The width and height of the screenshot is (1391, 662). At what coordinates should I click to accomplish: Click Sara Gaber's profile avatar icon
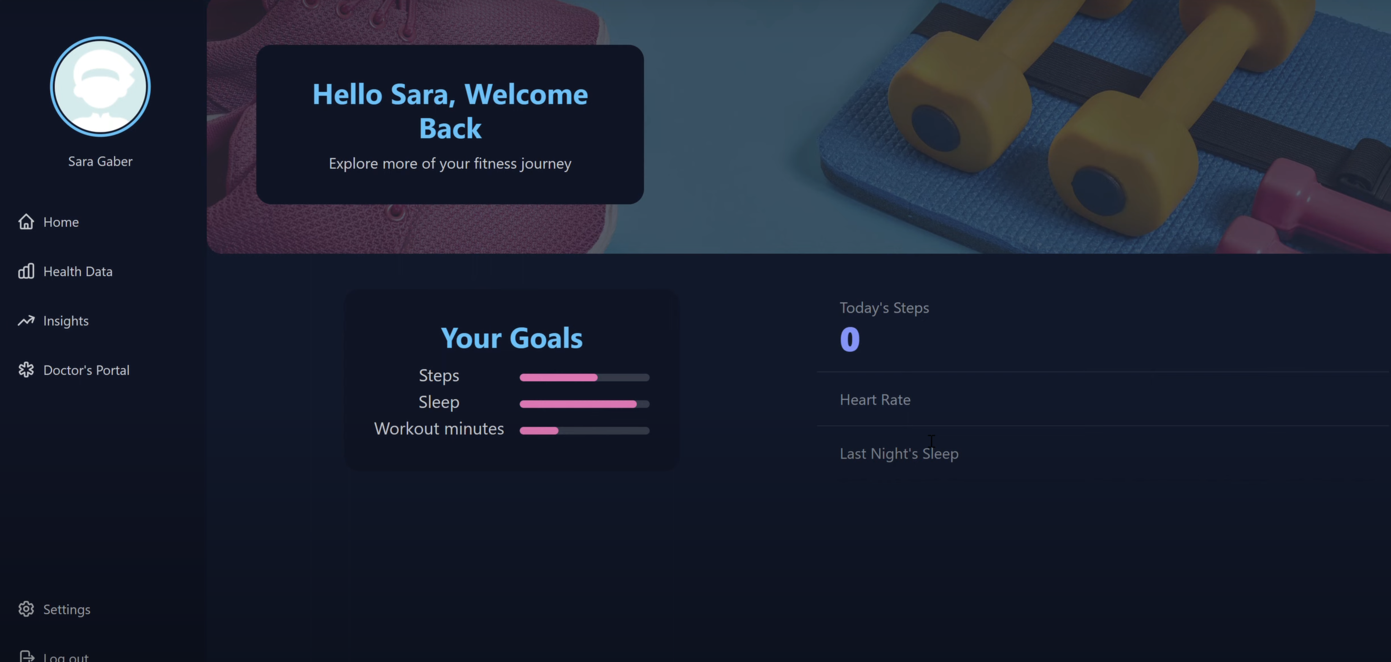coord(100,86)
